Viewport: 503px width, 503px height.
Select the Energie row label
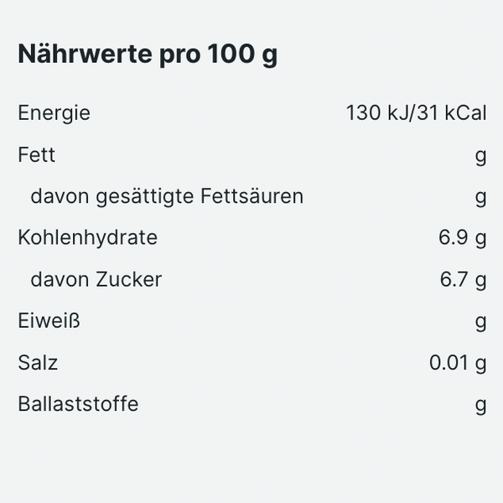pyautogui.click(x=54, y=113)
